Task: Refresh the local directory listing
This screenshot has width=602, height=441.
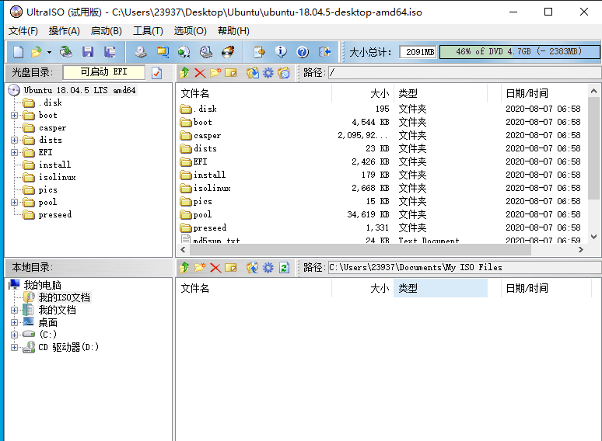Action: [284, 267]
